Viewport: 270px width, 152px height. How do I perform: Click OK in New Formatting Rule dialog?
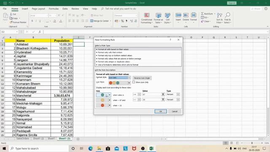160,111
